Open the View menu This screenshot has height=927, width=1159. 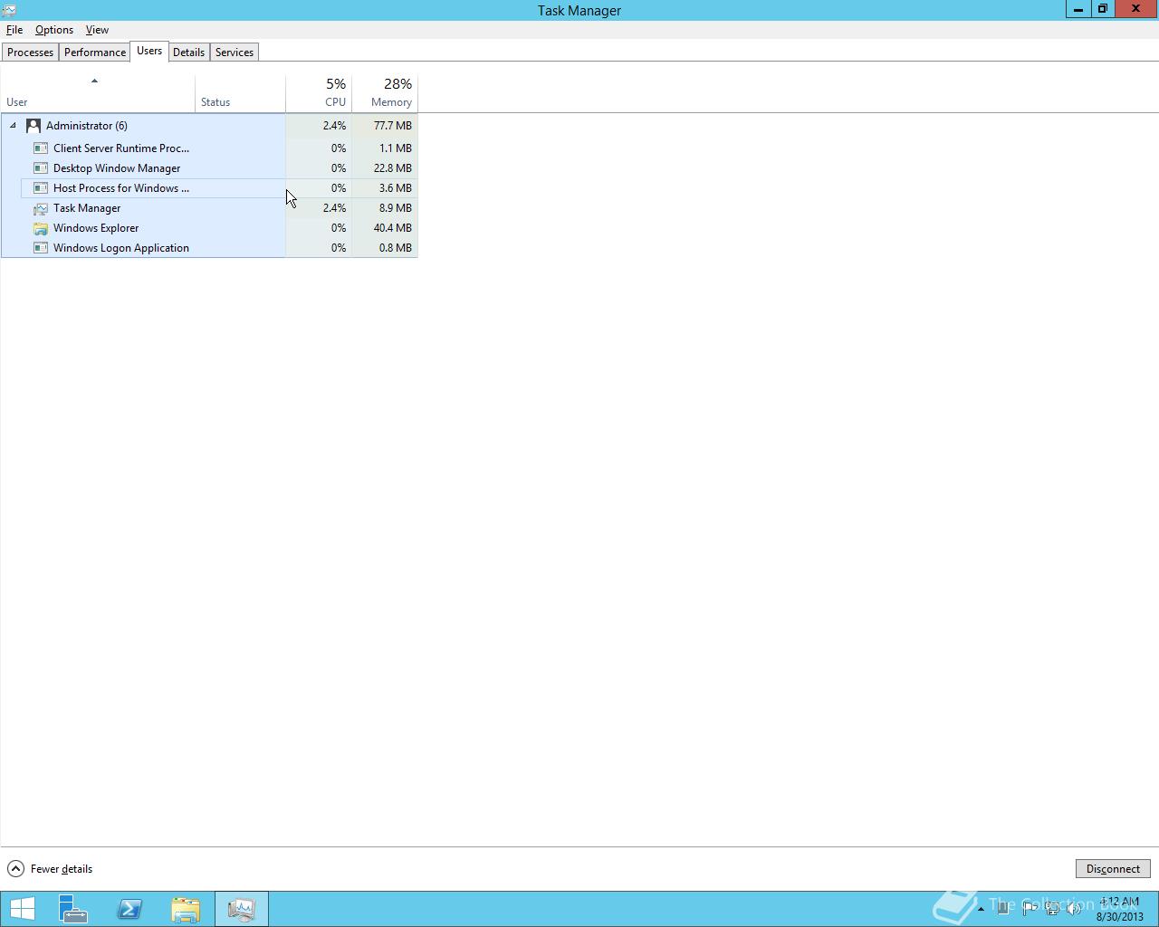point(97,30)
